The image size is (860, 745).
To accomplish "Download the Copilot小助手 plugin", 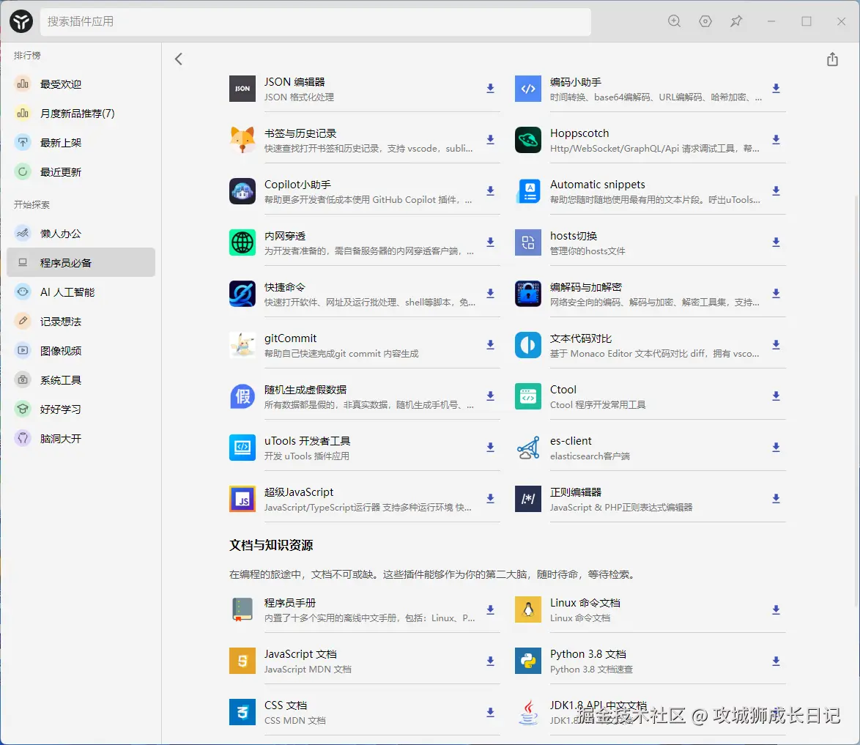I will pyautogui.click(x=490, y=191).
